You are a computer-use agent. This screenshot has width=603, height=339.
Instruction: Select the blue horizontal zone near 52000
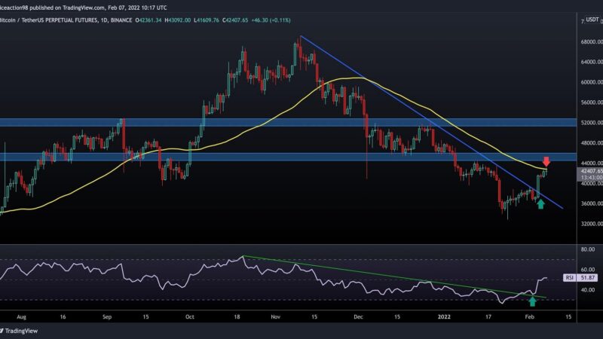[x=289, y=123]
